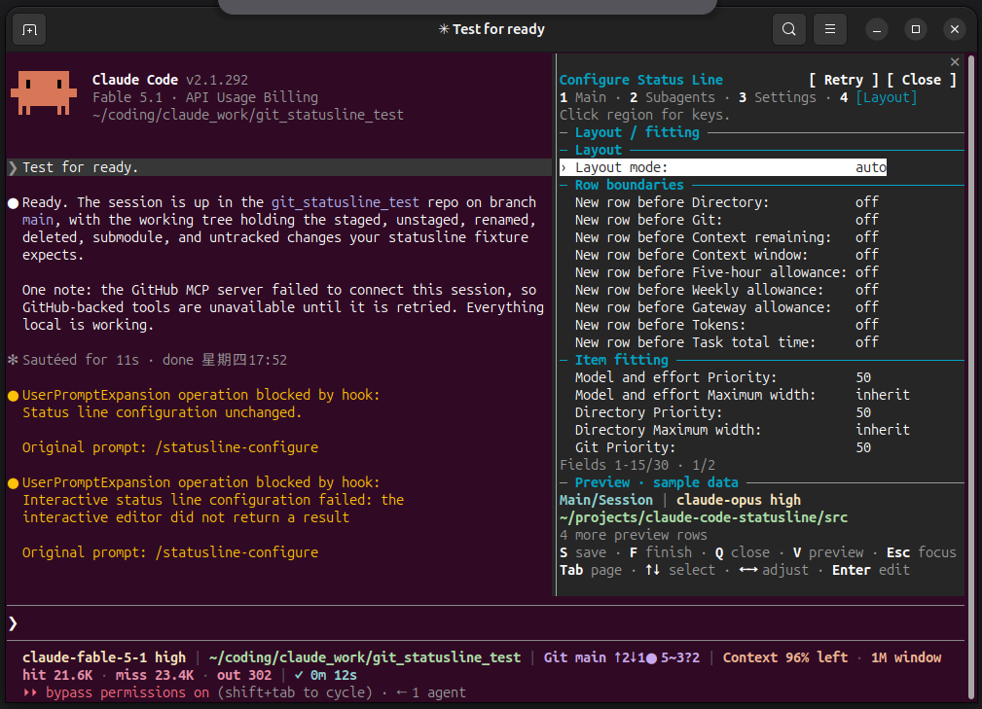The width and height of the screenshot is (982, 709).
Task: Close the status line config panel with X
Action: 955,62
